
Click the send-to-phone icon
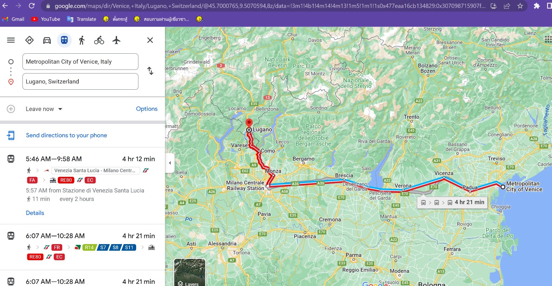point(11,135)
